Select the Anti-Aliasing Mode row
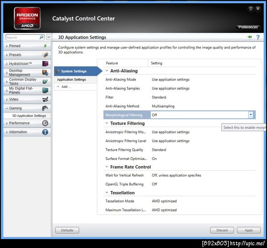 coord(179,80)
